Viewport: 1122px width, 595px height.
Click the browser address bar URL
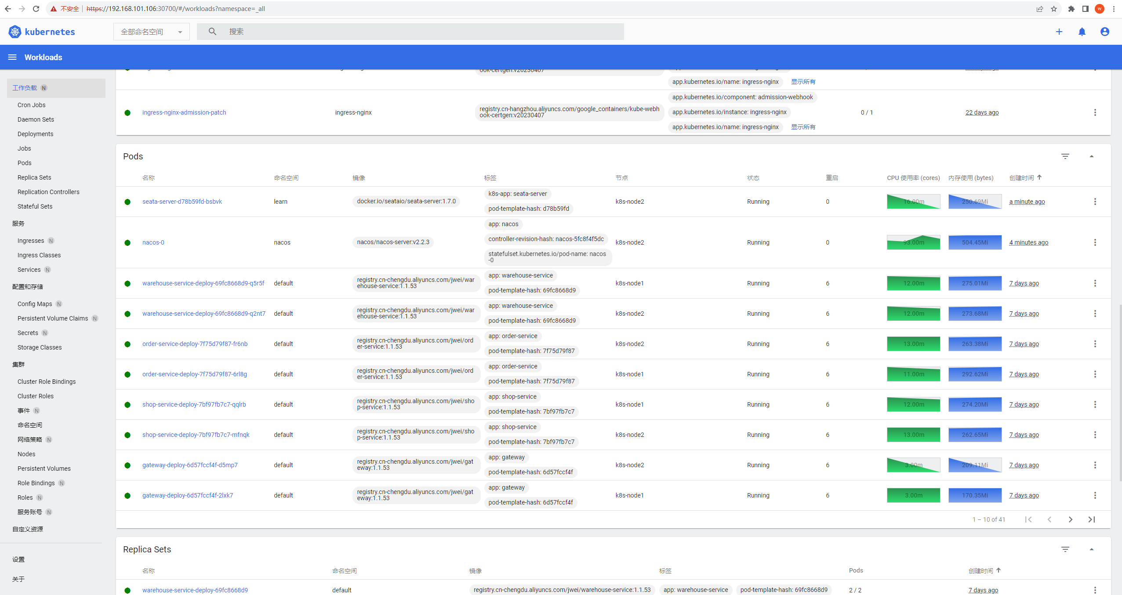point(176,9)
